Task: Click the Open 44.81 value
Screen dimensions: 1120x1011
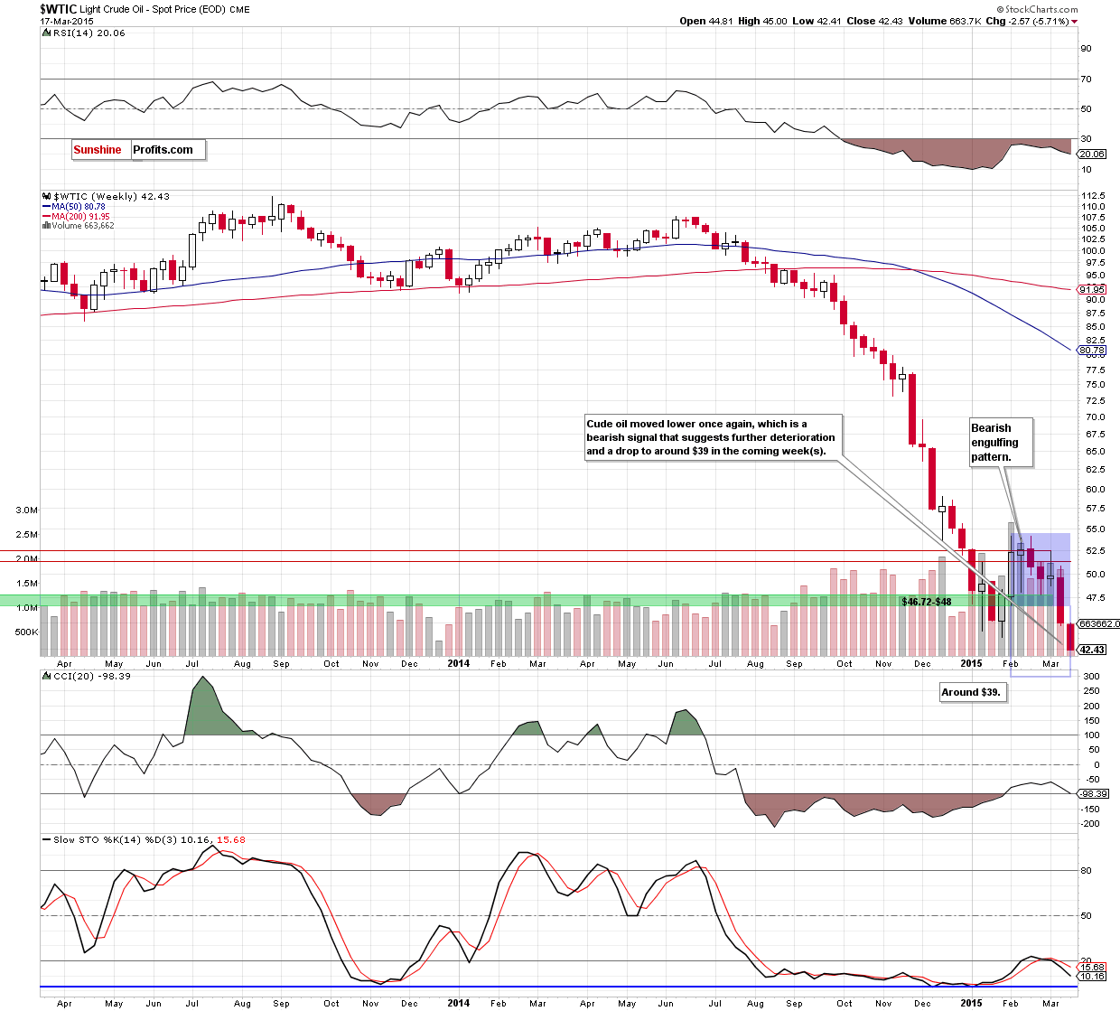Action: pyautogui.click(x=706, y=21)
